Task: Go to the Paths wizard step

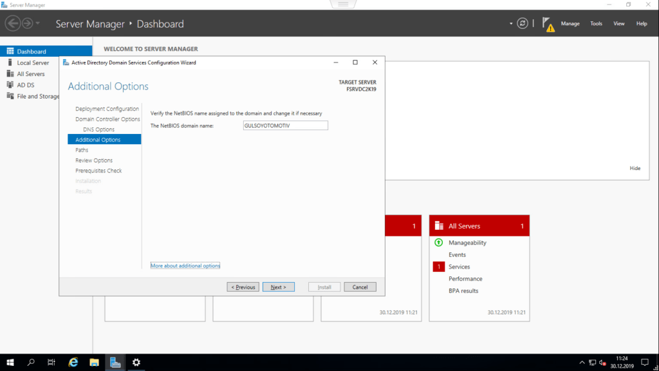Action: (82, 150)
